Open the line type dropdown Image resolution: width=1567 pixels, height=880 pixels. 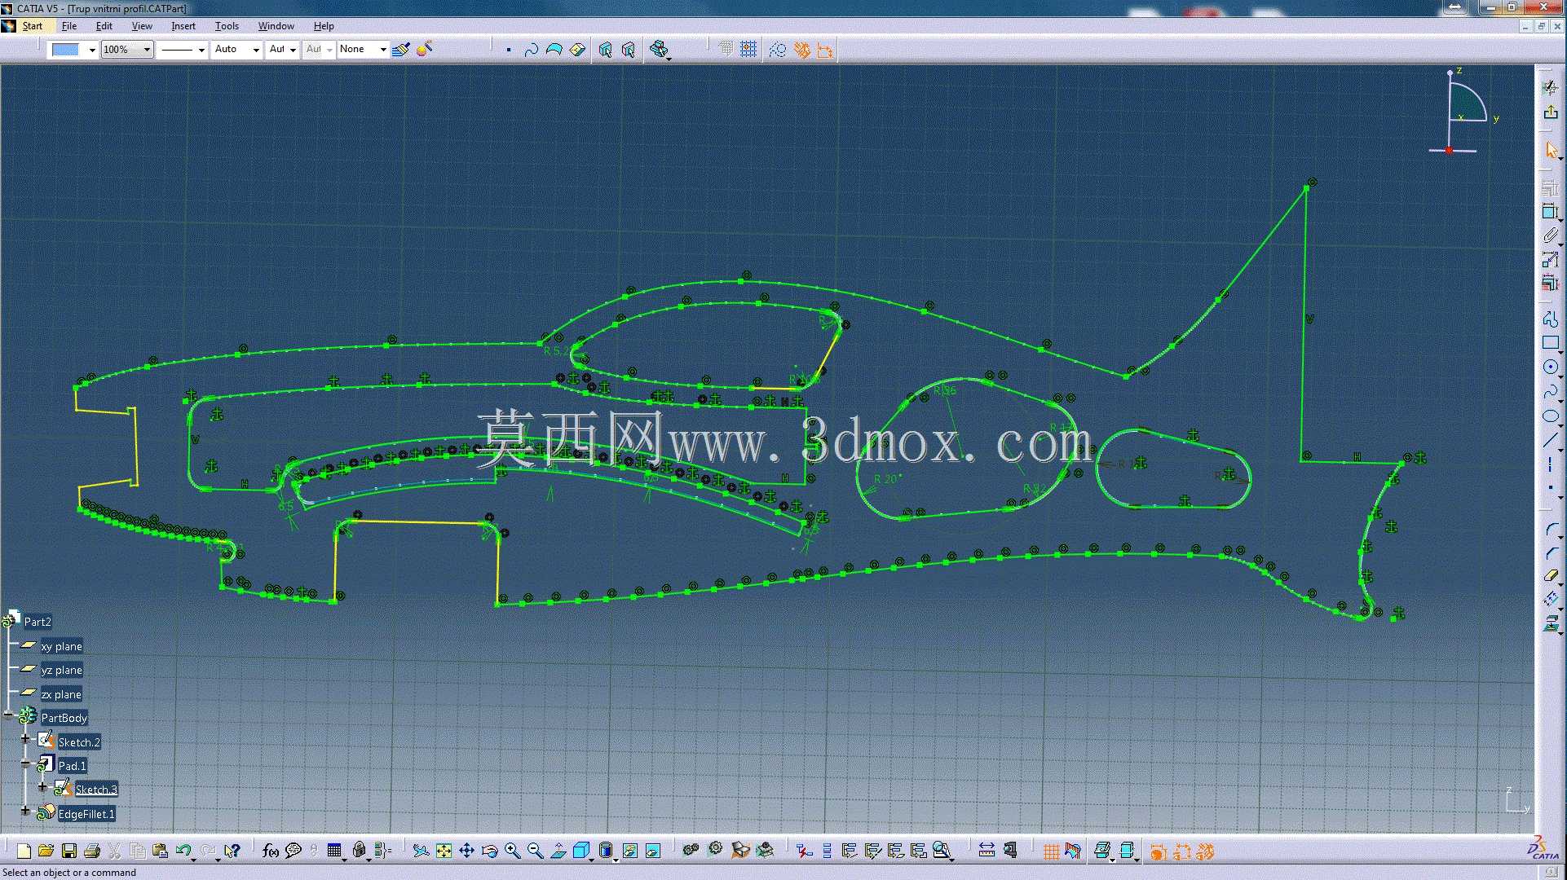(x=201, y=50)
